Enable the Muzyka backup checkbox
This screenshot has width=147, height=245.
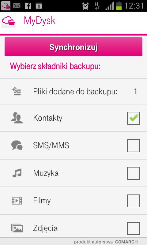[134, 173]
